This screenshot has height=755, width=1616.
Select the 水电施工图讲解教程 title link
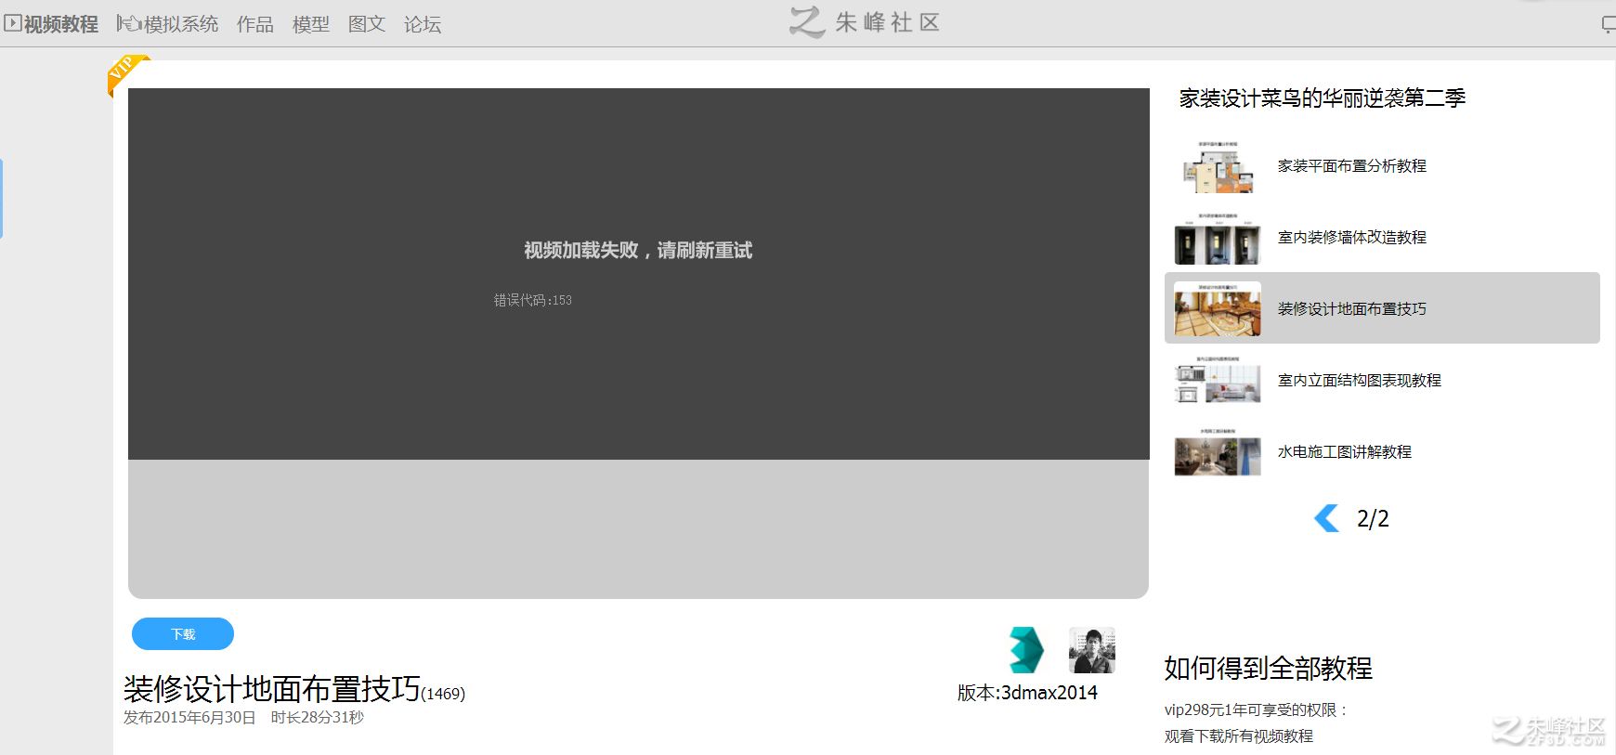point(1345,452)
